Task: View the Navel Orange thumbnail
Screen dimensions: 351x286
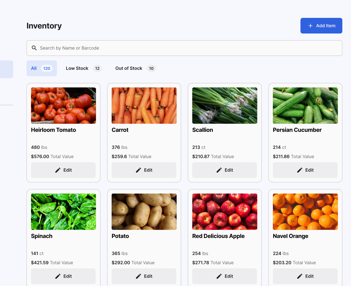Action: [305, 211]
